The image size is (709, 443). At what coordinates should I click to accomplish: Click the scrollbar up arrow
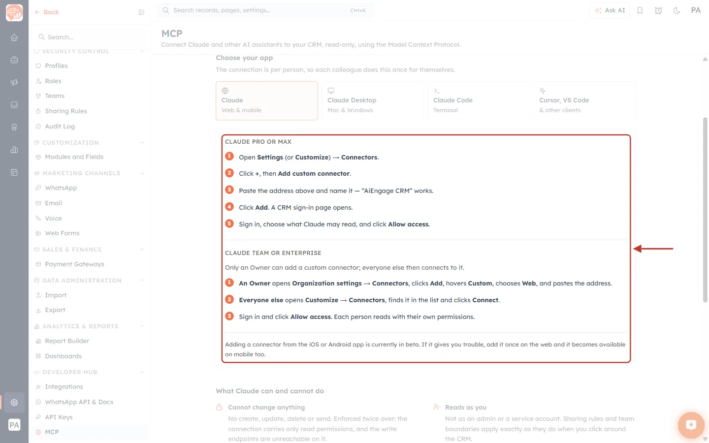[x=705, y=59]
